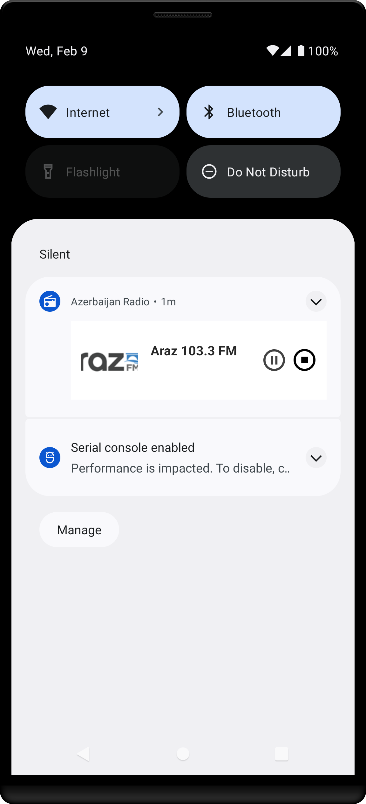Expand the Serial console enabled notification
366x804 pixels.
coord(316,458)
